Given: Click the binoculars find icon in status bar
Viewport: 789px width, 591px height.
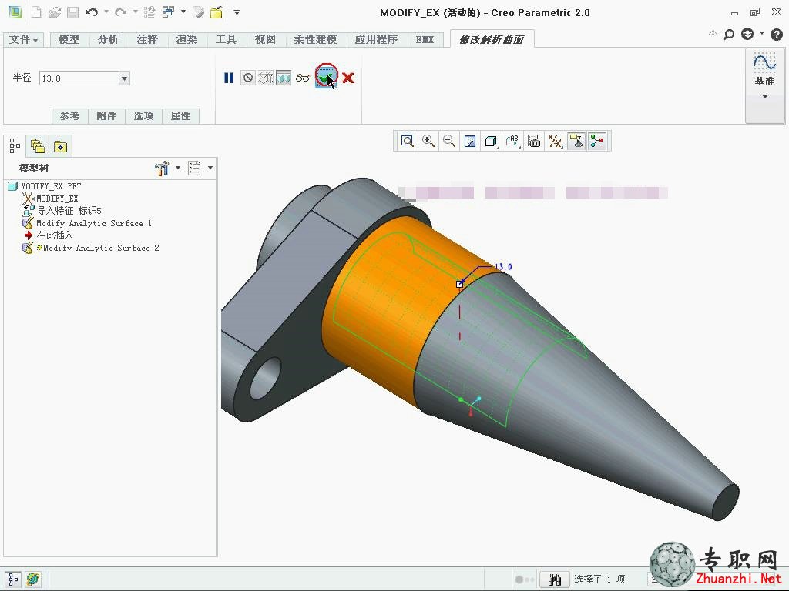Looking at the screenshot, I should pos(555,579).
